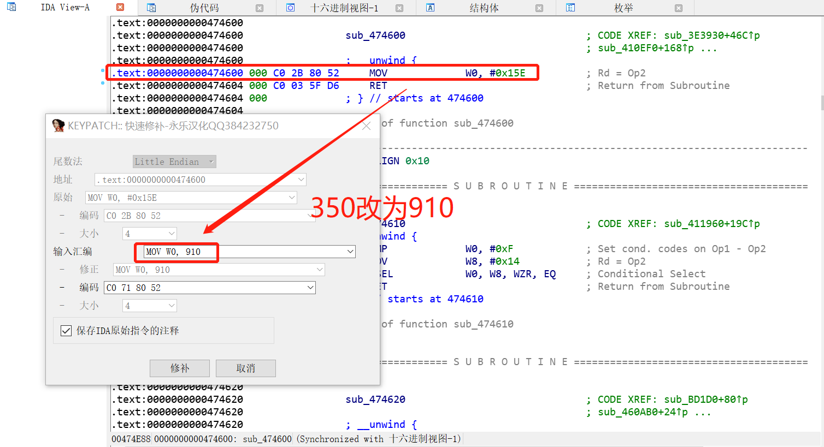Click the 结构体 tab icon
The height and width of the screenshot is (447, 824).
(x=431, y=8)
